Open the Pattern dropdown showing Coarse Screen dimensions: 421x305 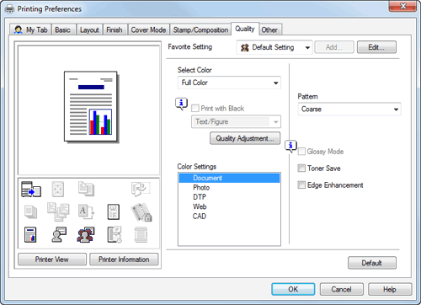(349, 109)
